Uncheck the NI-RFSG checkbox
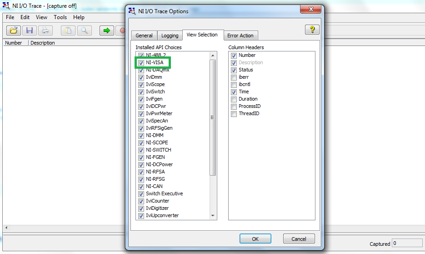425x254 pixels. (x=141, y=179)
